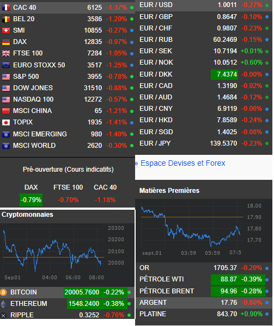Click the Cryptomonnaies section header
Viewport: 274px width, 326px height.
click(x=27, y=215)
